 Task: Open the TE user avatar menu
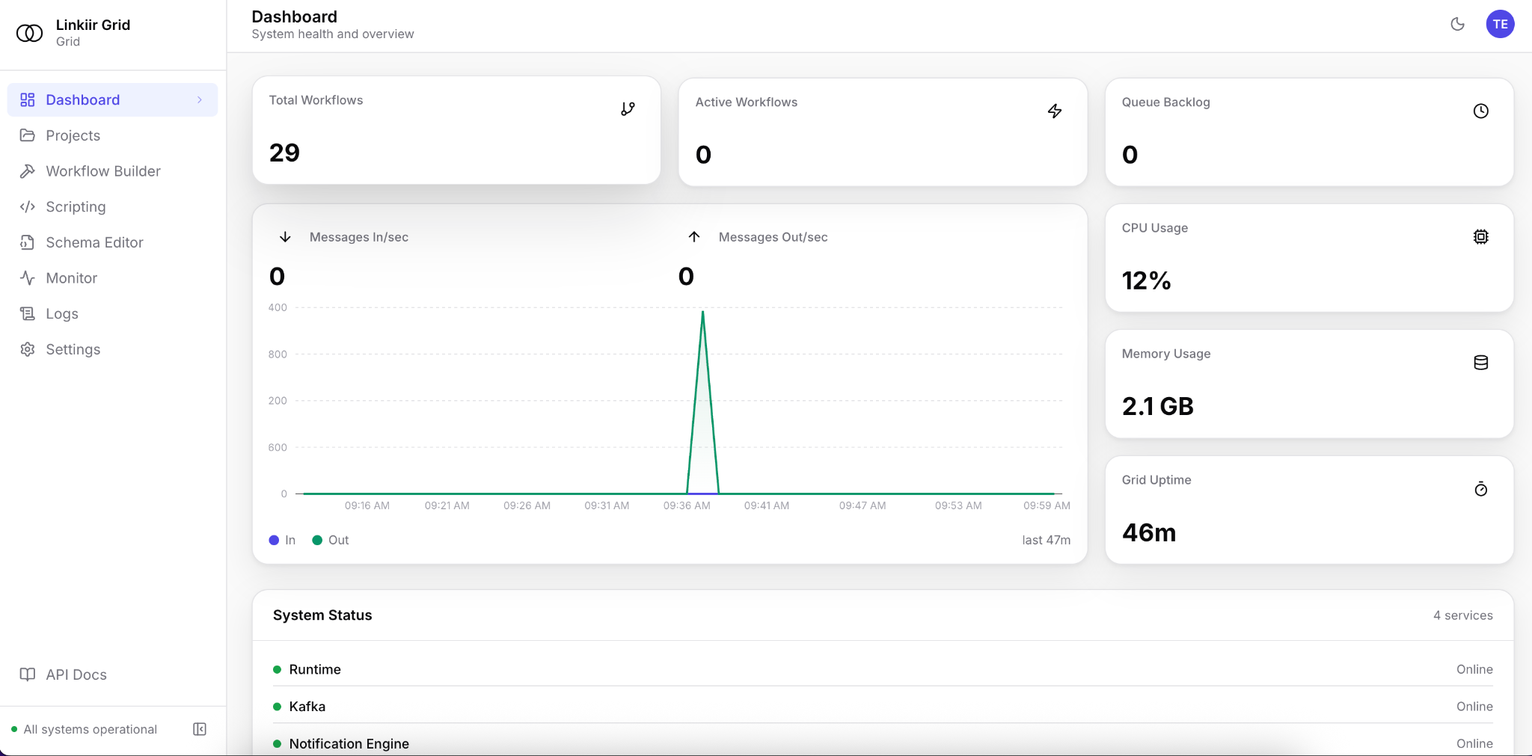[x=1500, y=24]
